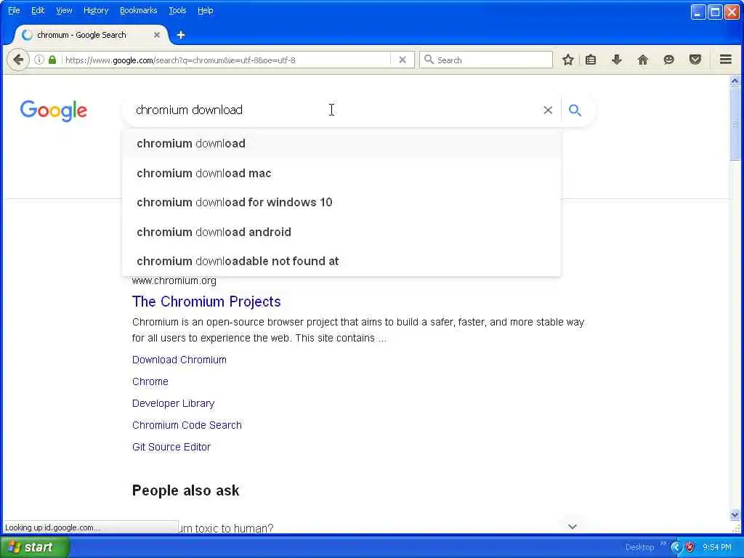Click the Google logo

54,110
